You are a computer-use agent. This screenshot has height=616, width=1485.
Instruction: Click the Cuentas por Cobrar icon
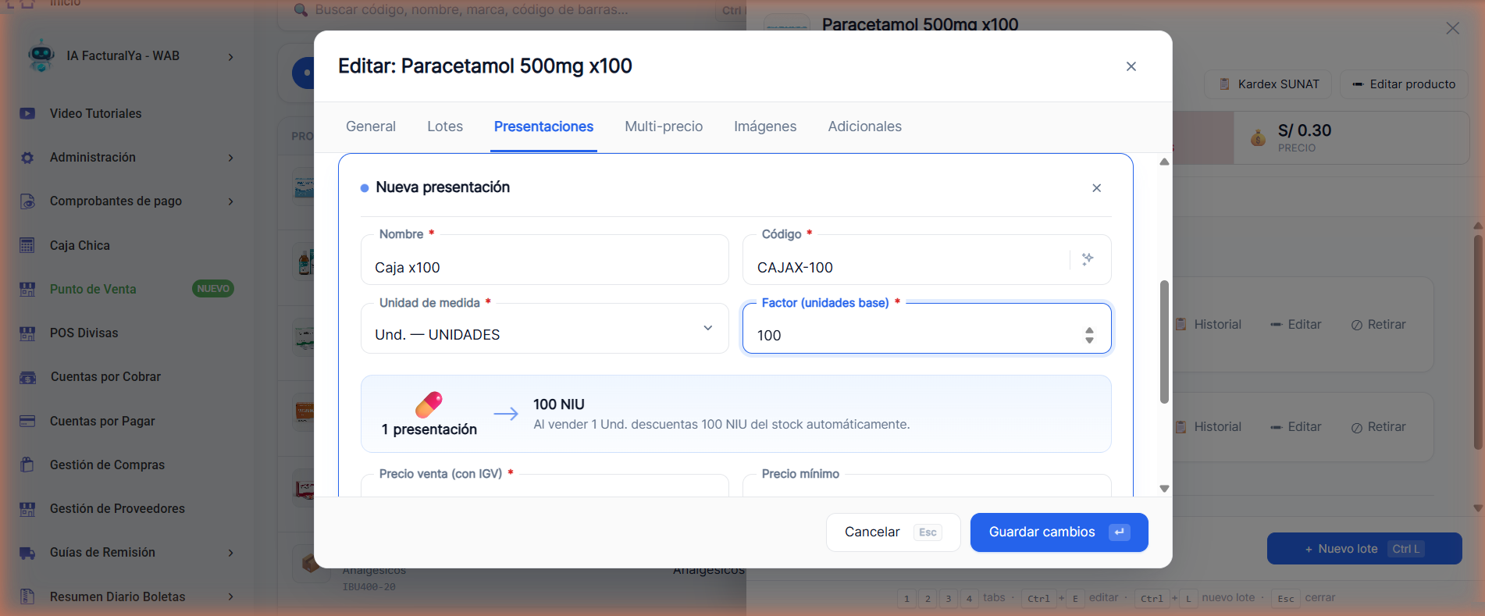click(x=27, y=377)
